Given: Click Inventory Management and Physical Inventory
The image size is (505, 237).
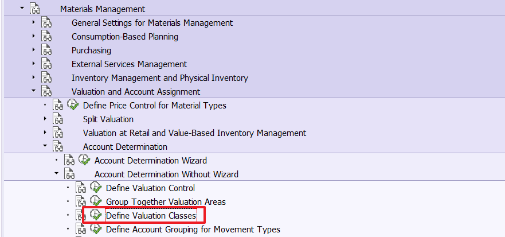Looking at the screenshot, I should [x=159, y=78].
